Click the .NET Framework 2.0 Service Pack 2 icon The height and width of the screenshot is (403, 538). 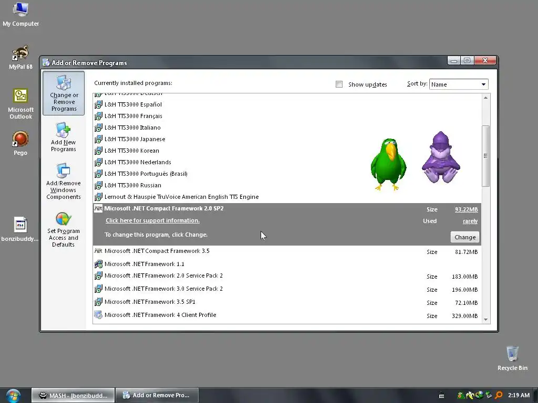point(98,275)
